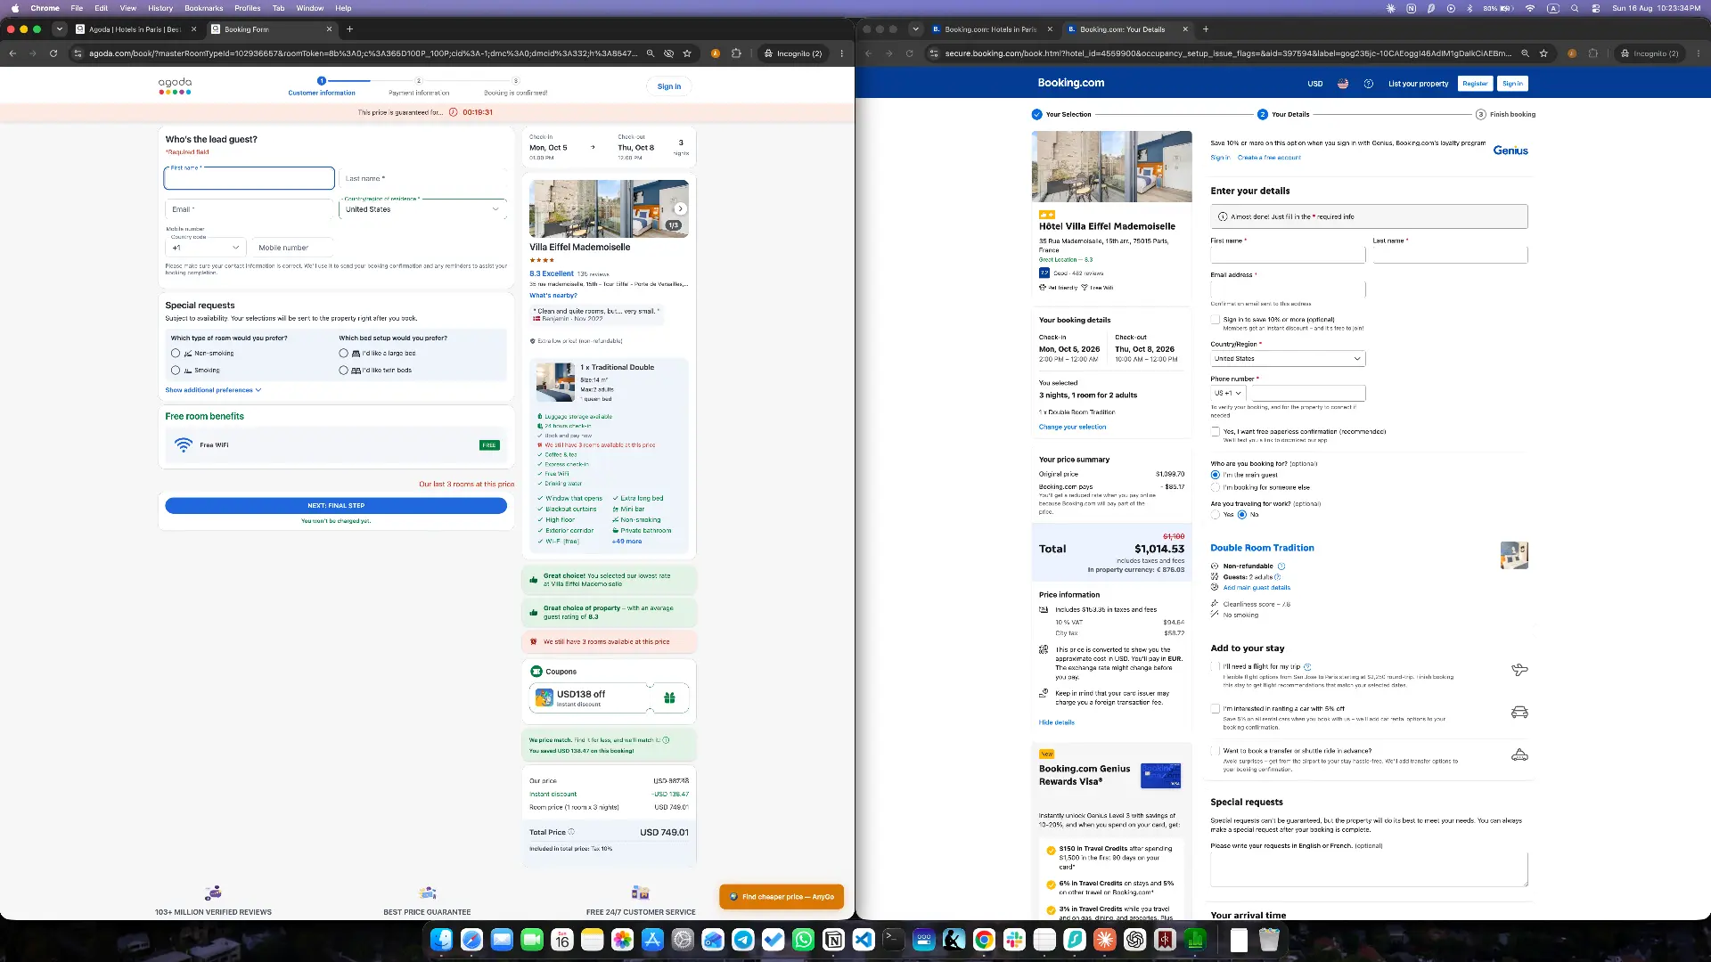The height and width of the screenshot is (962, 1711).
Task: Click the car rental icon on Booking.com
Action: [x=1519, y=712]
